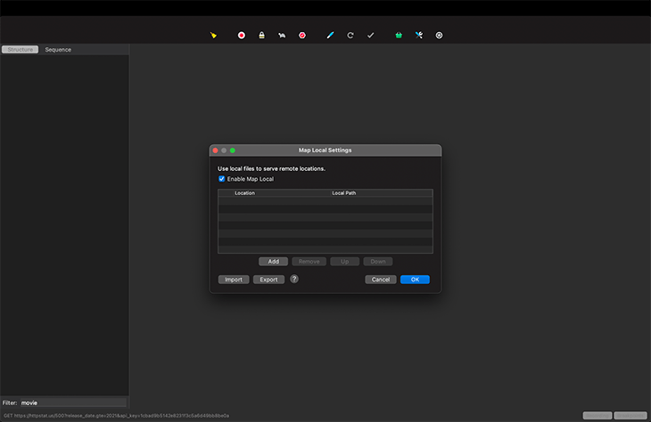This screenshot has width=651, height=422.
Task: Enable throttling with the turtle icon
Action: point(282,36)
